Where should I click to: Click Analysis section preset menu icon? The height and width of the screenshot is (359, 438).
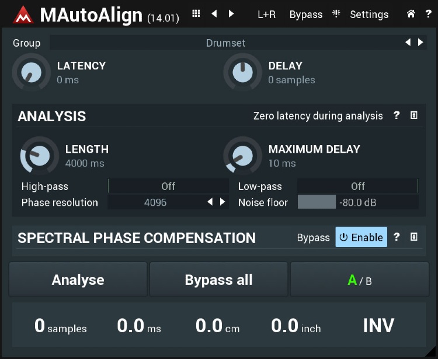pyautogui.click(x=413, y=115)
